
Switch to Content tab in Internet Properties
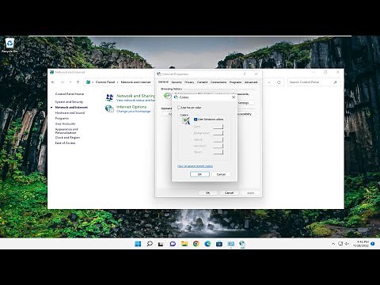click(203, 82)
